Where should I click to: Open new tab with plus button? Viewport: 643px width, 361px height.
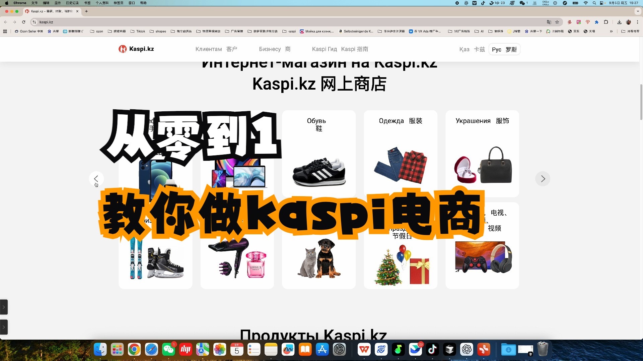pos(86,11)
